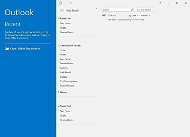Select the Inbox folder
190x137 pixels.
coord(63,50)
